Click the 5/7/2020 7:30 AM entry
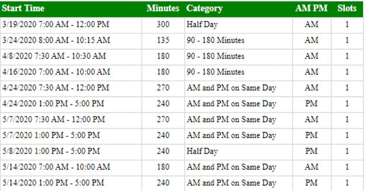 tap(54, 120)
